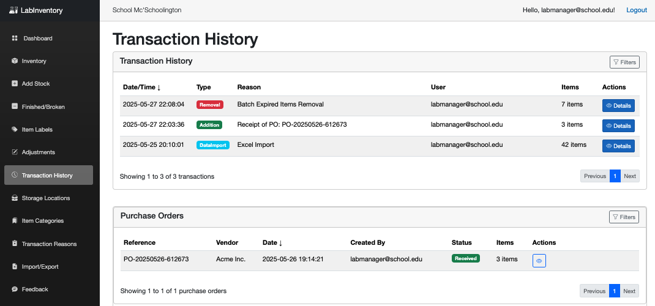
Task: Open the Dashboard page
Action: [48, 39]
